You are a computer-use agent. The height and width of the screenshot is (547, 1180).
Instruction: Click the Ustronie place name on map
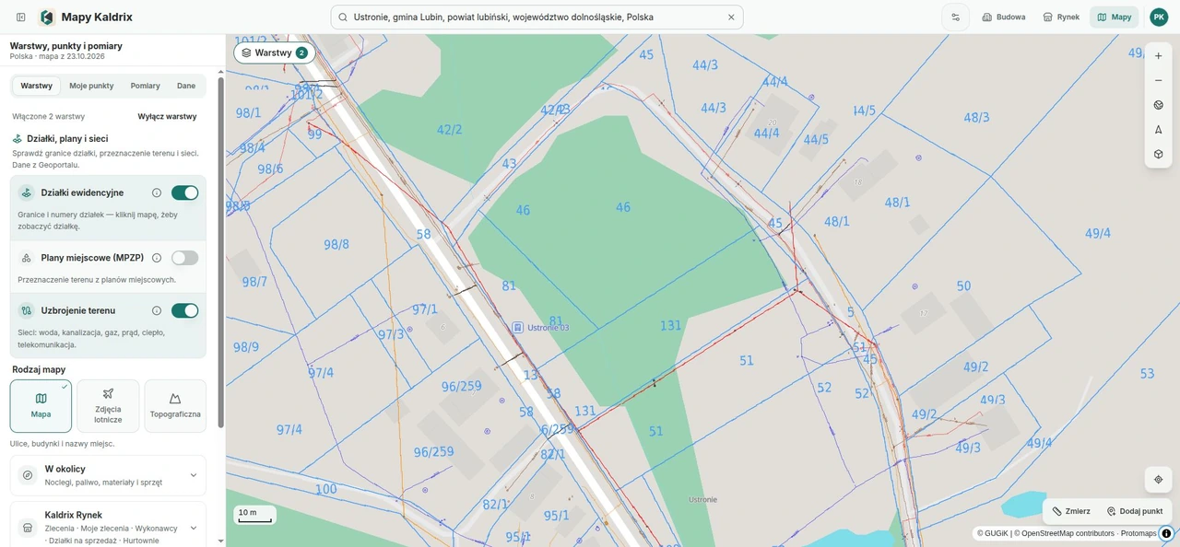tap(702, 499)
